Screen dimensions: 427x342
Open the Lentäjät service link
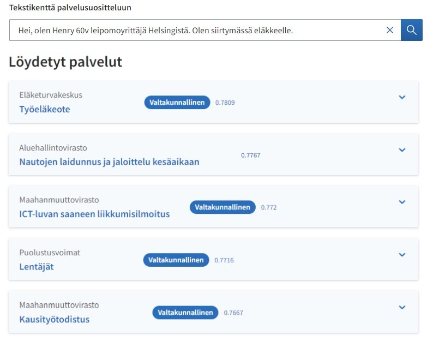click(37, 267)
